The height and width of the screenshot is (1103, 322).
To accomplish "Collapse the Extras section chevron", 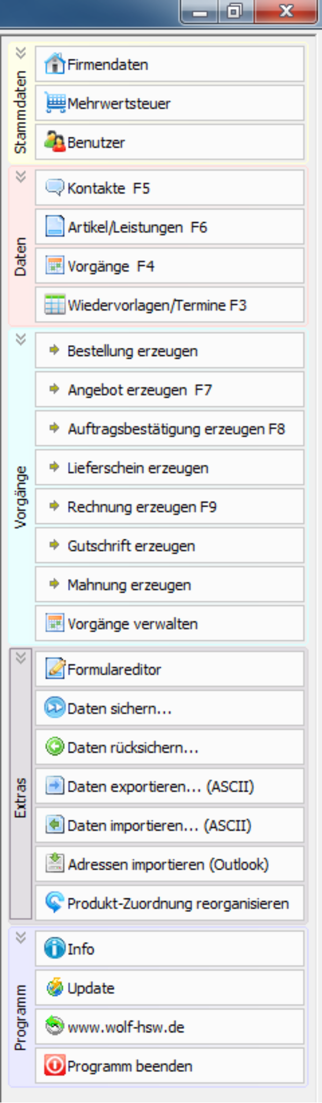I will [21, 658].
